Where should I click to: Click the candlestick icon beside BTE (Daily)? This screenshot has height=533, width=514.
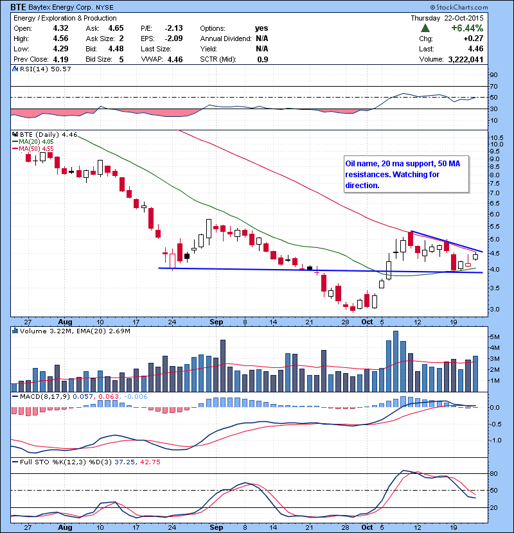click(15, 135)
